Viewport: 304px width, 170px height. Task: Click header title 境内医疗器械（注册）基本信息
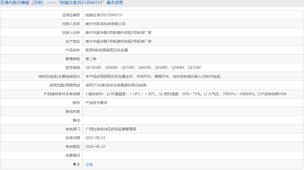[64, 2]
